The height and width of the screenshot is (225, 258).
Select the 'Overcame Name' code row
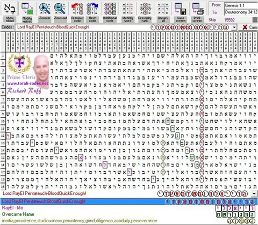pos(129,214)
